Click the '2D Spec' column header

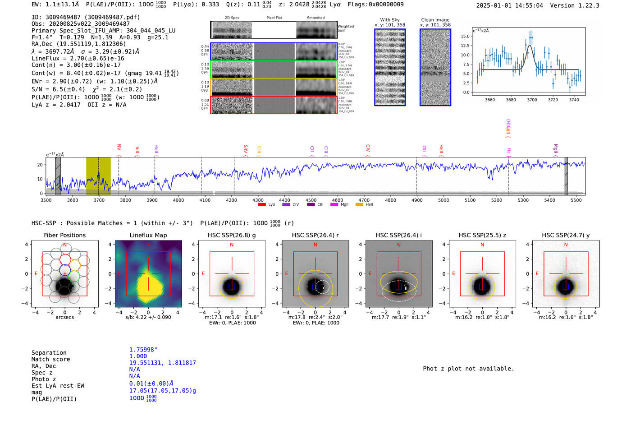232,18
